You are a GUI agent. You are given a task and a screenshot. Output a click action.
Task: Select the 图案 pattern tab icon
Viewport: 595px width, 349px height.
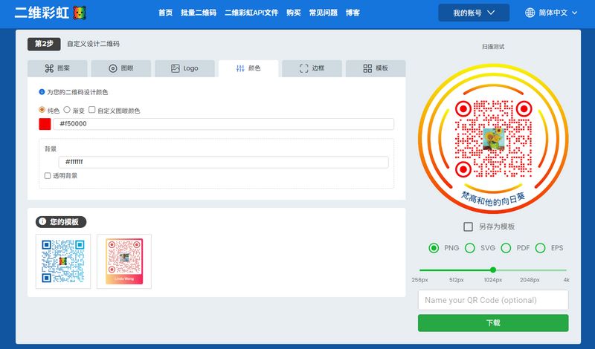point(49,68)
